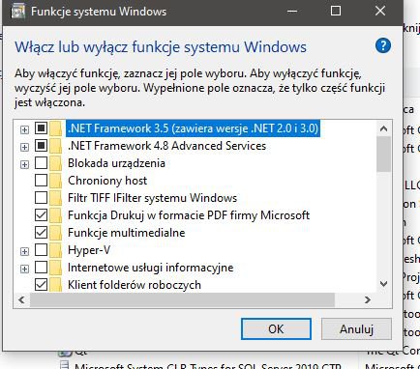Uncheck Funkcja Drukuj w formacie PDF
Screen dimensions: 420x369
click(x=41, y=215)
